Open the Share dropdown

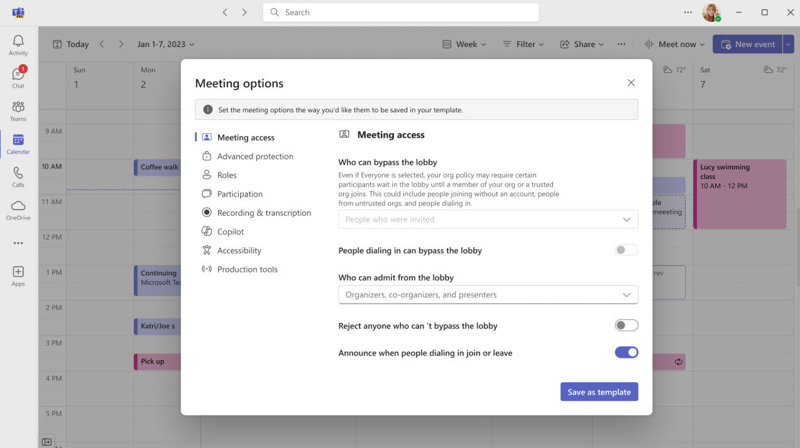(x=582, y=44)
